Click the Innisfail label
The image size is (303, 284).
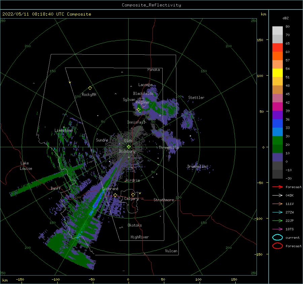point(136,122)
